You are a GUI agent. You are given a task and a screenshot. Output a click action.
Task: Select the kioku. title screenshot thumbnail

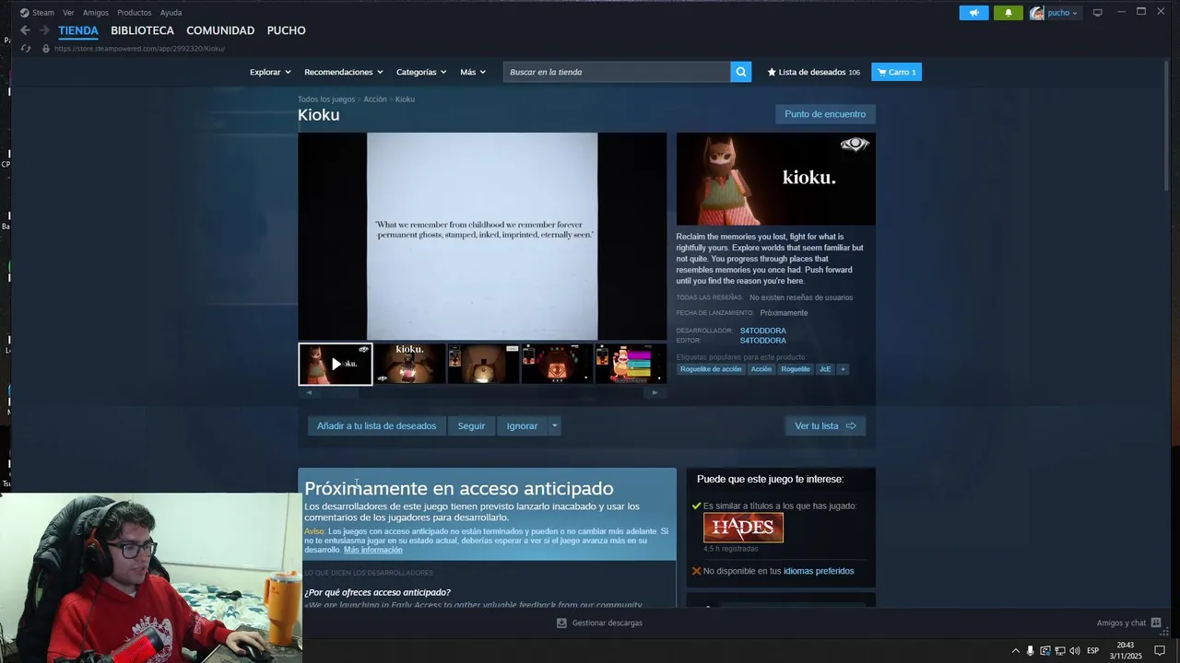[x=409, y=364]
